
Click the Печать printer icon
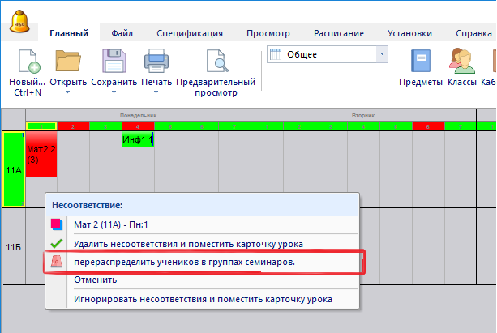[156, 63]
